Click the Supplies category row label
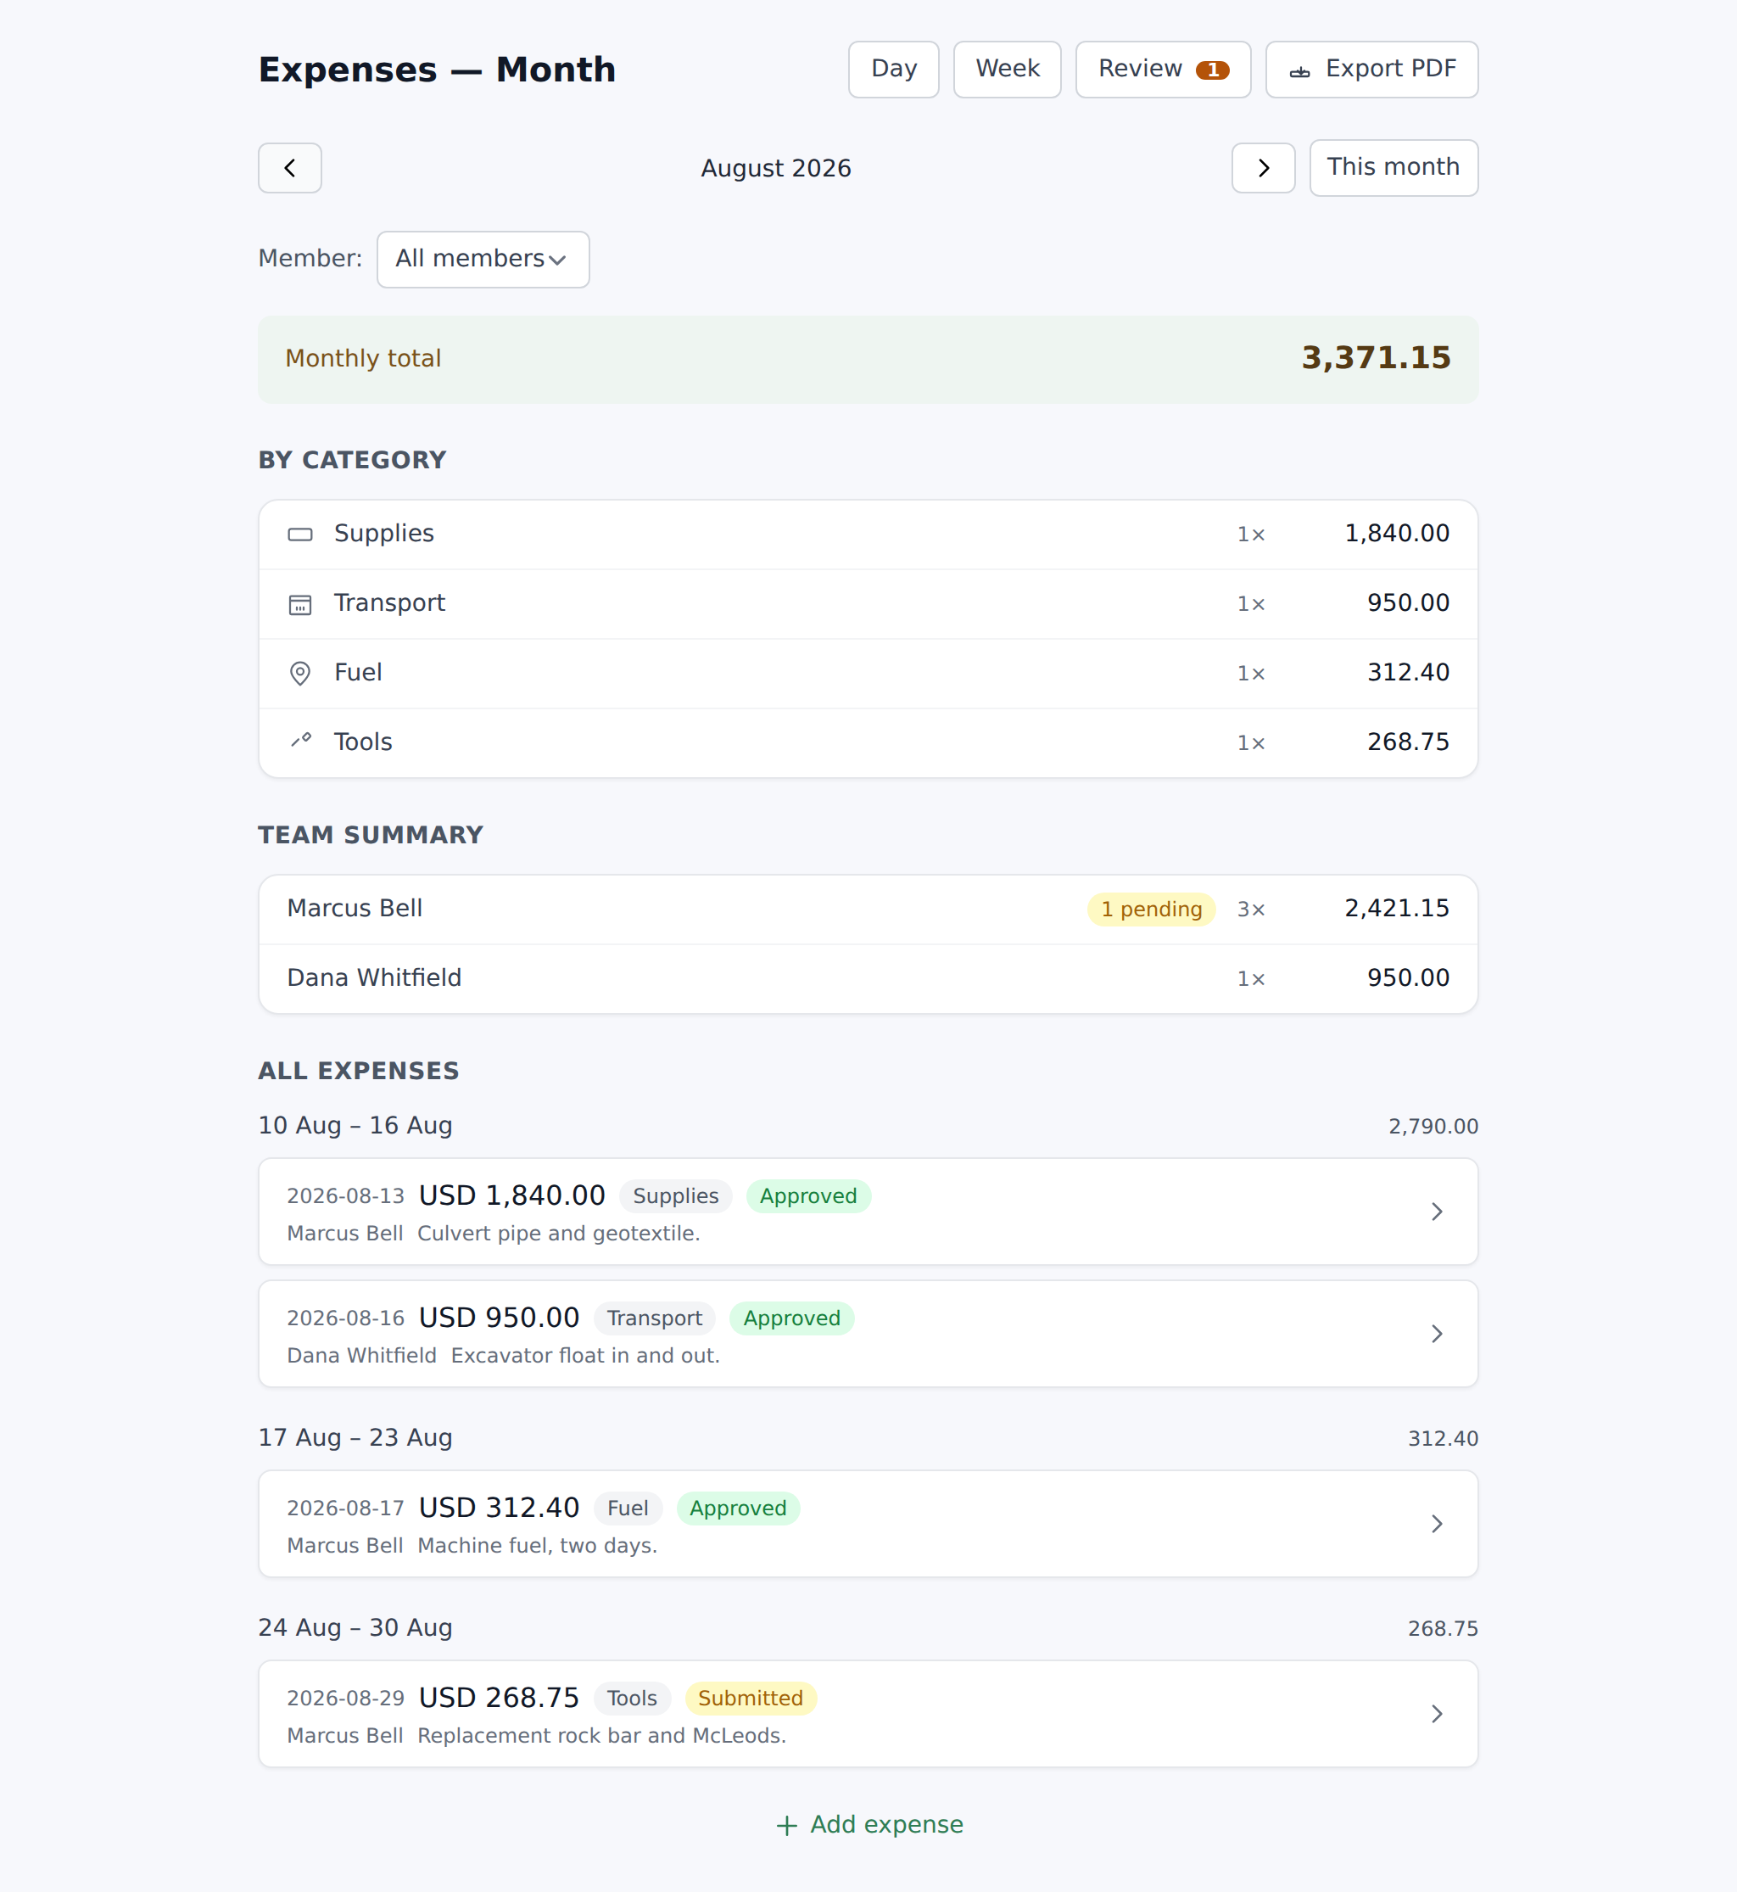This screenshot has width=1737, height=1892. (383, 533)
